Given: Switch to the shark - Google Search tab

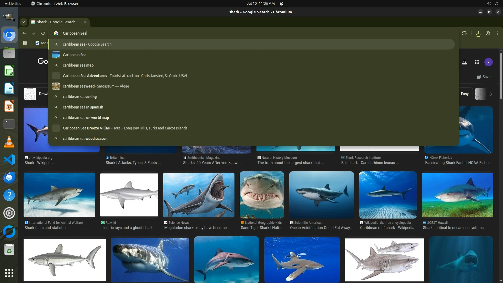Looking at the screenshot, I should point(56,22).
